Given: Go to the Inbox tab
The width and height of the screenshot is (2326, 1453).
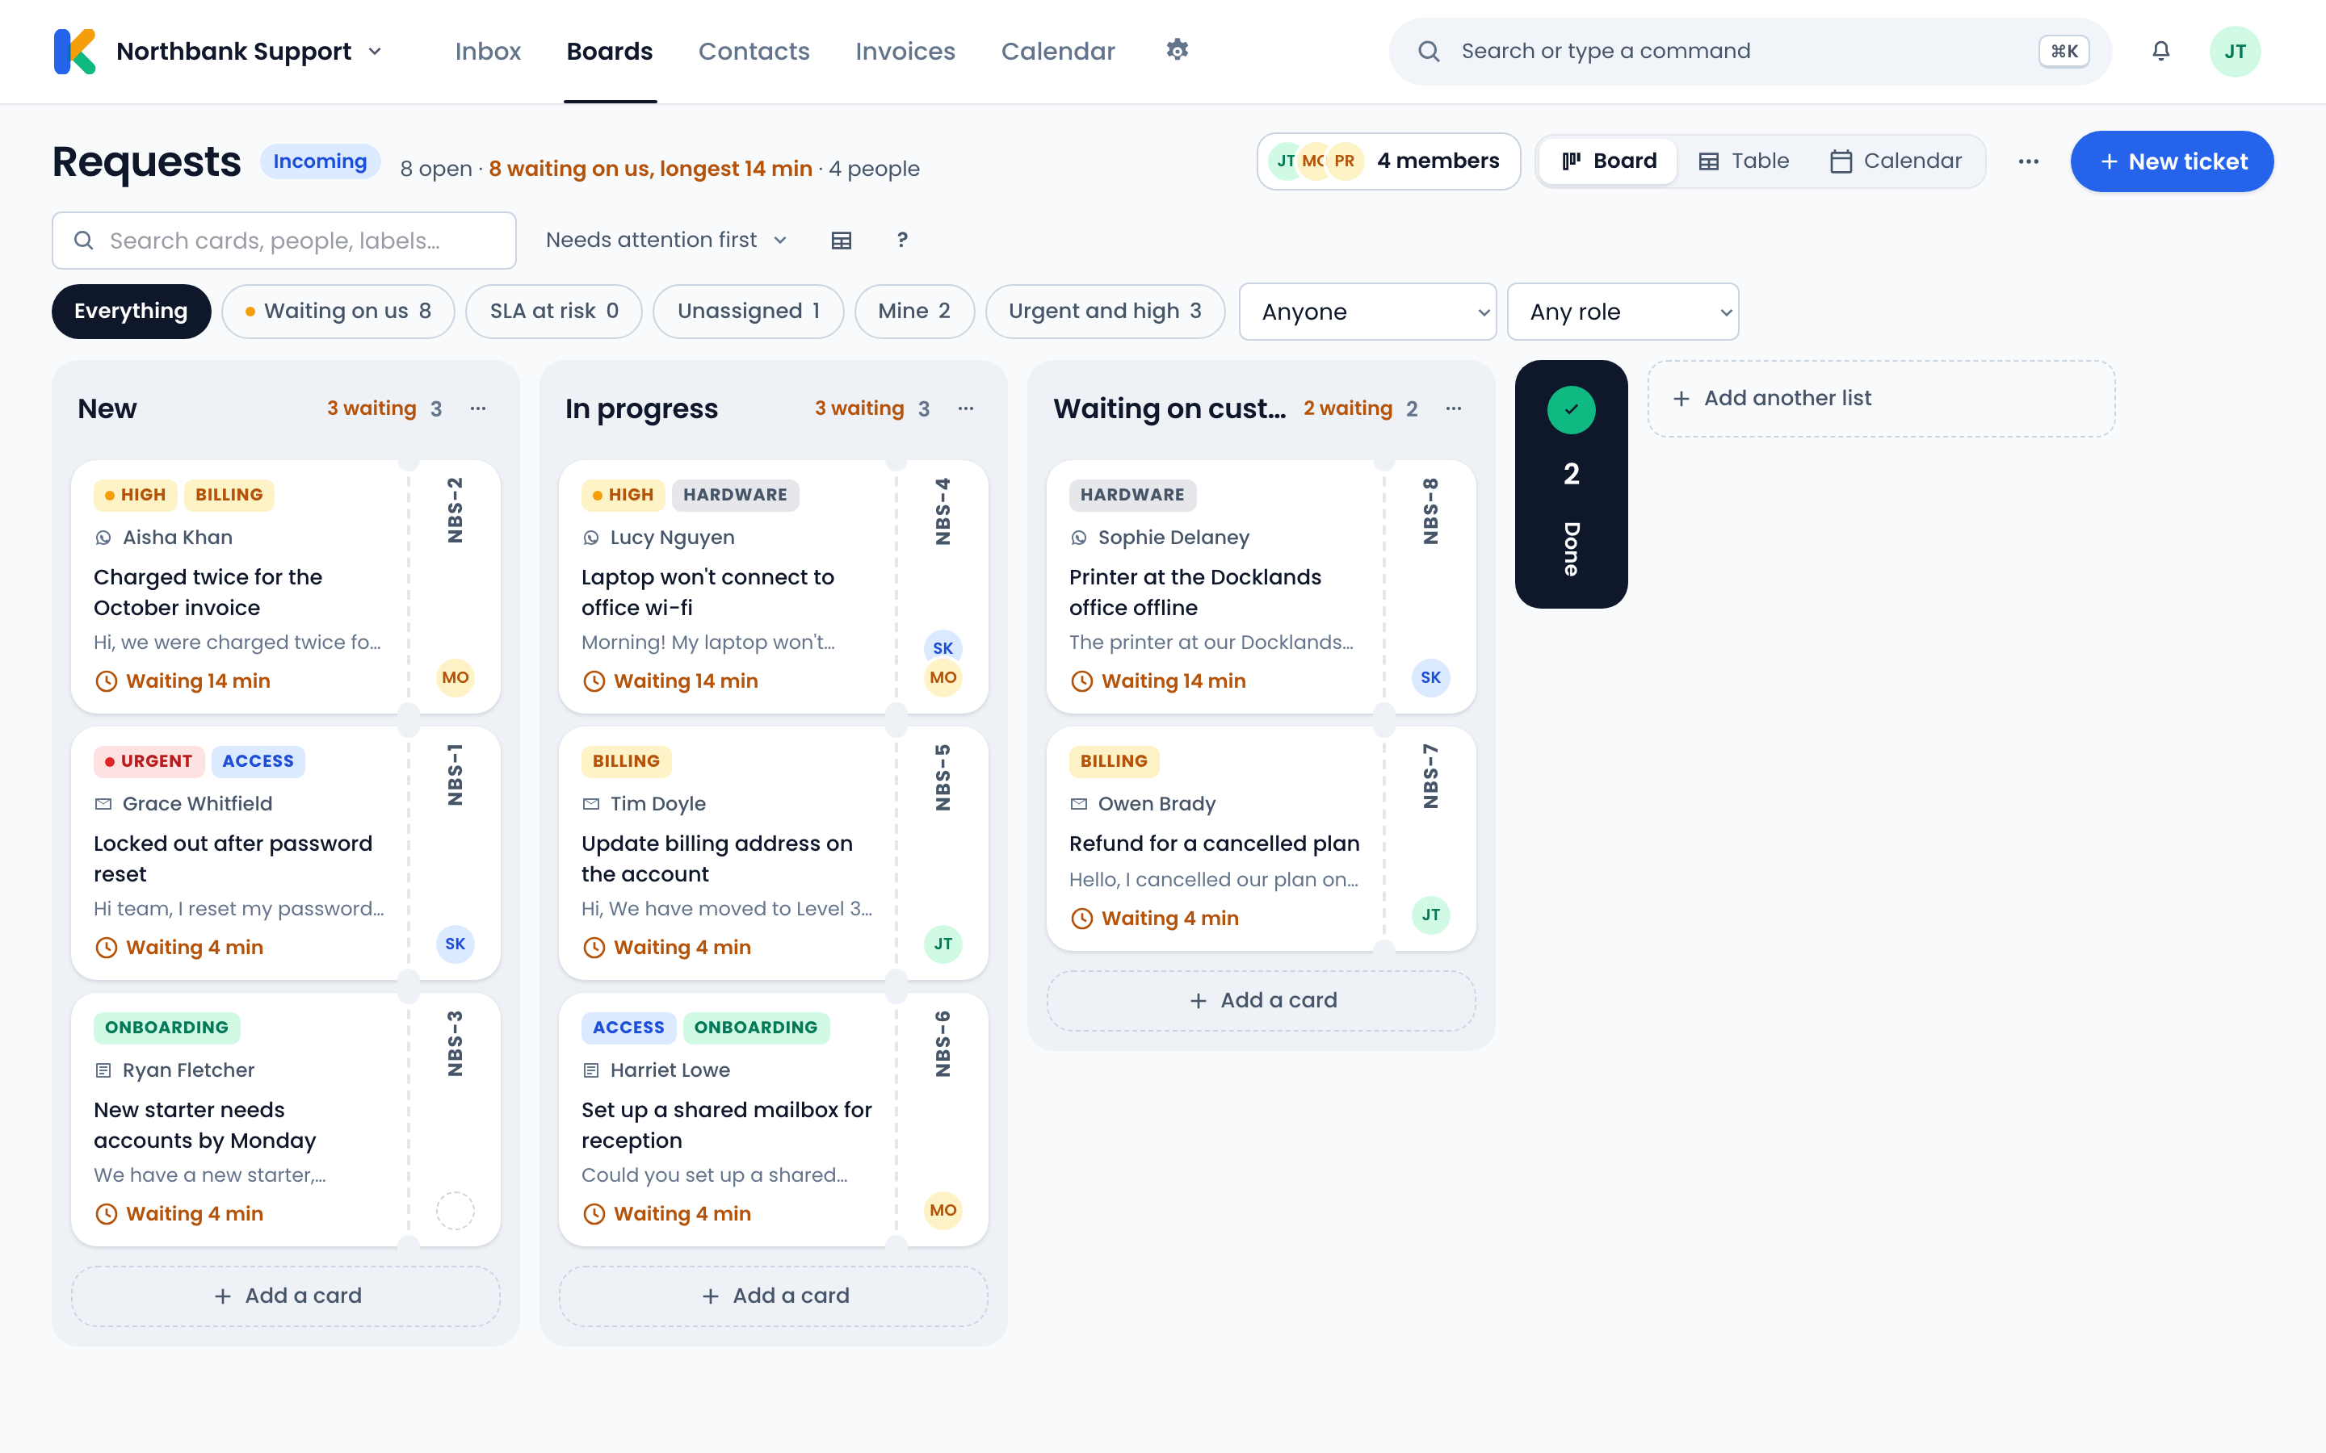Looking at the screenshot, I should [487, 51].
